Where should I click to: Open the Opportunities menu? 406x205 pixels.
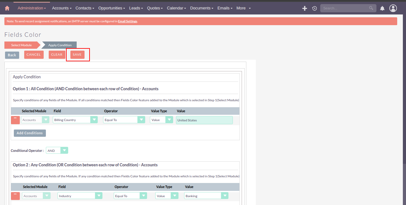point(112,8)
